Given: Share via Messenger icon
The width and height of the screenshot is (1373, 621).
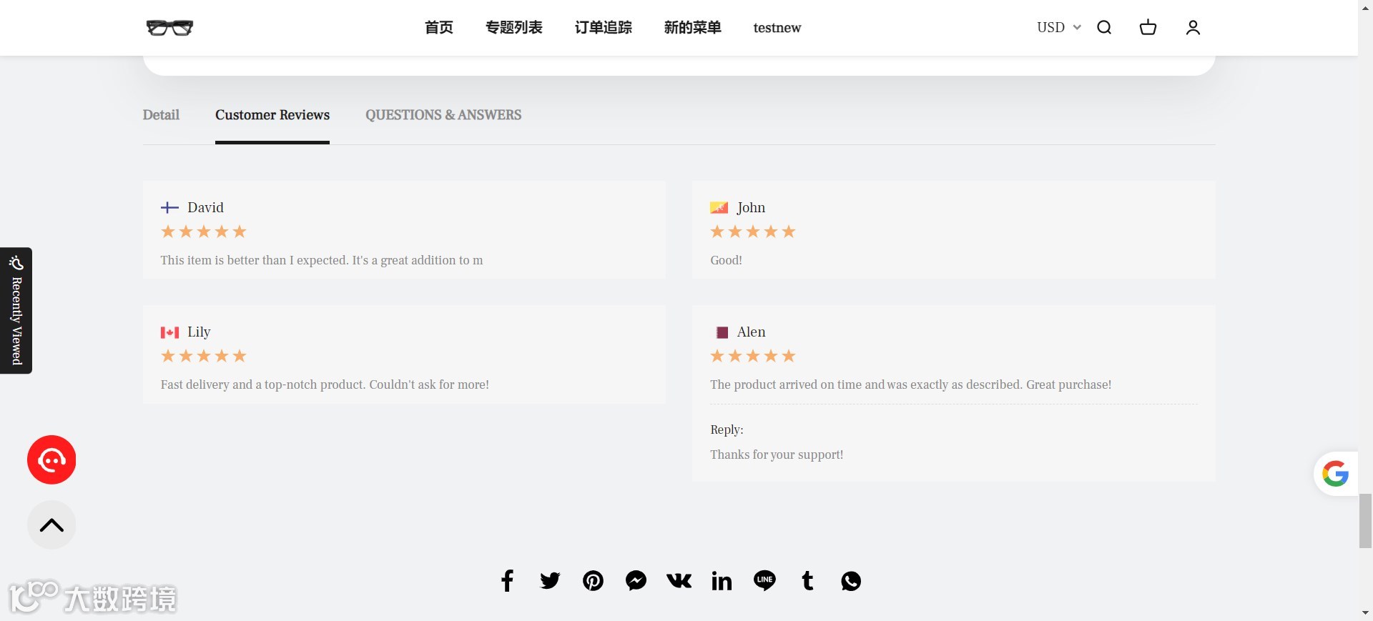Looking at the screenshot, I should [x=636, y=580].
